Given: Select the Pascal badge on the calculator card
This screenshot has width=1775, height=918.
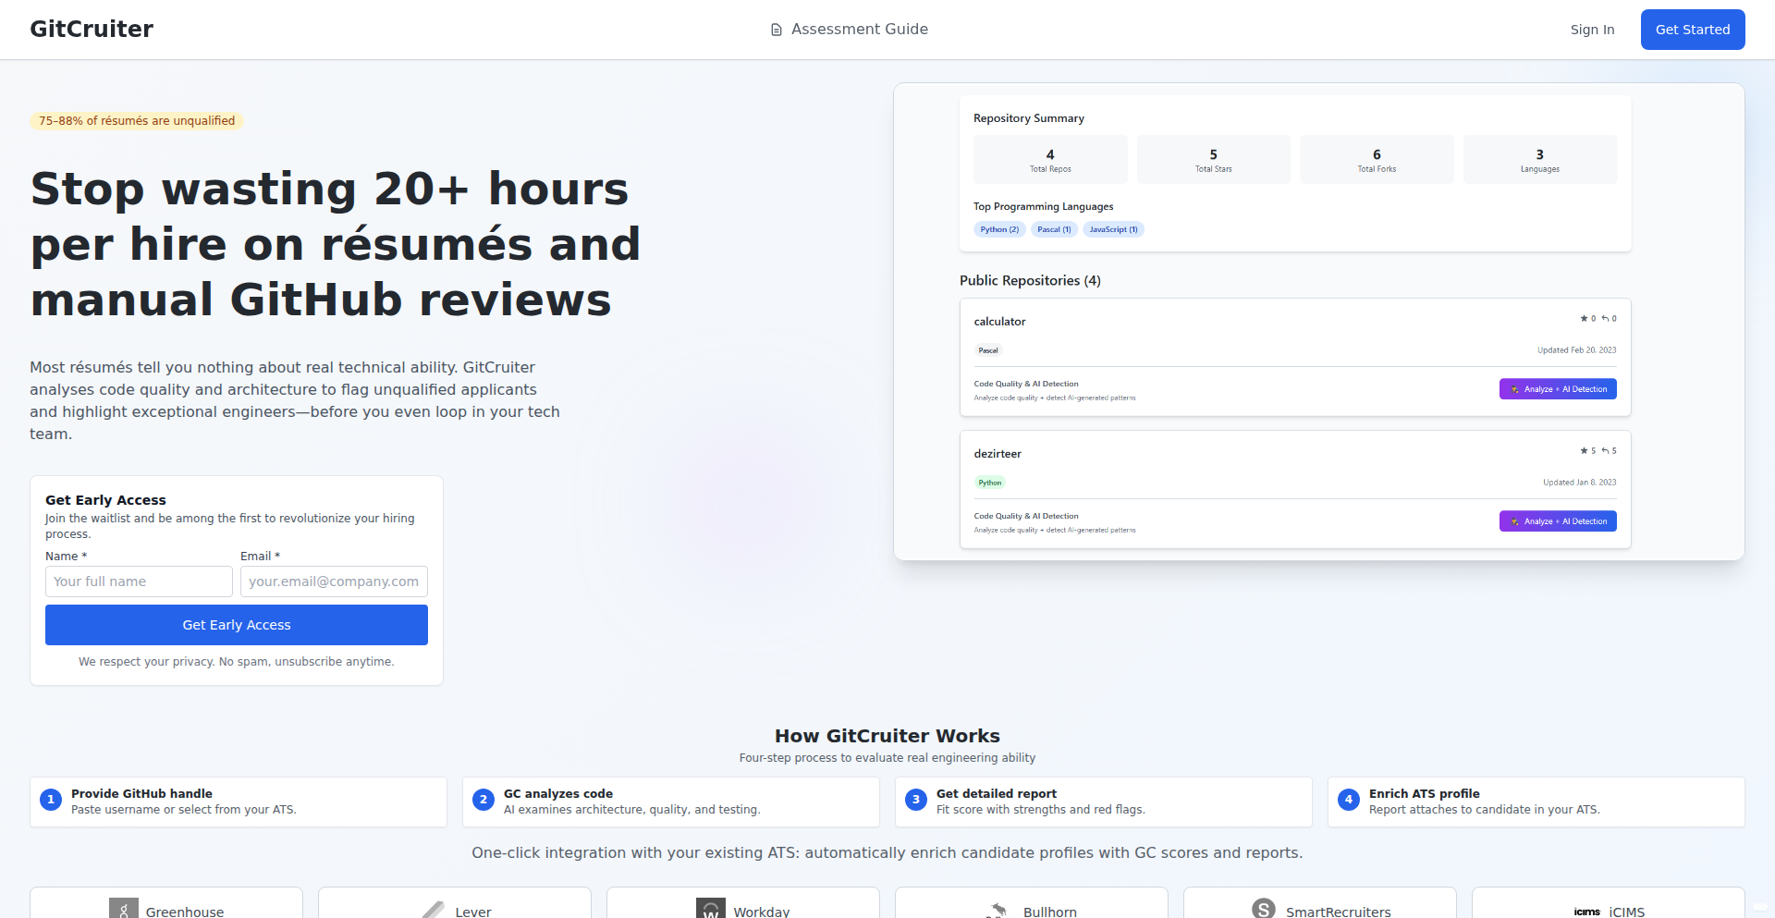Looking at the screenshot, I should [988, 350].
